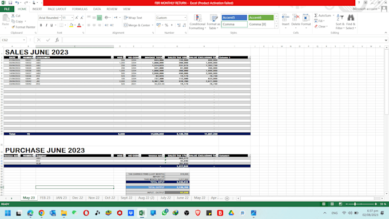Switch to the FORMULAS tab
The image size is (389, 219).
click(80, 9)
